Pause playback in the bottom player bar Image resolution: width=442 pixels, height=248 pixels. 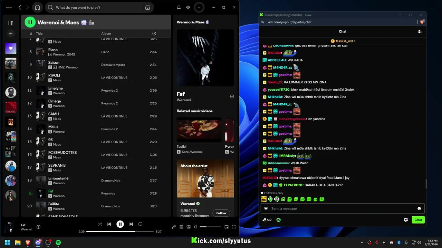point(120,224)
